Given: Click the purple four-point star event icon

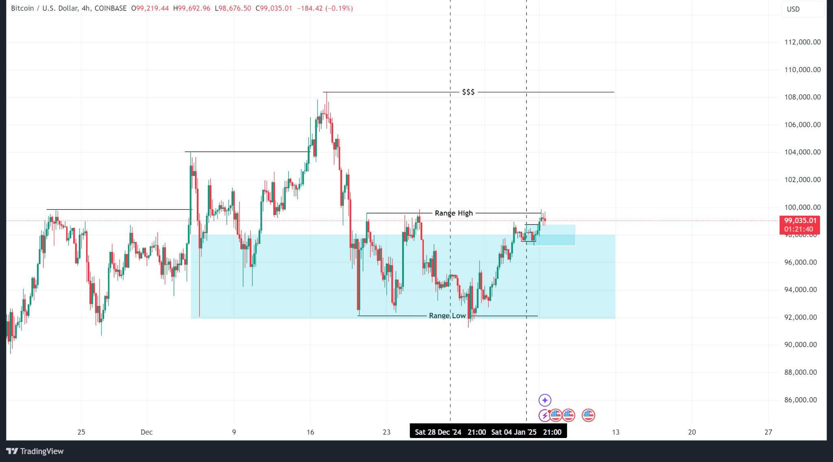Looking at the screenshot, I should pos(545,400).
